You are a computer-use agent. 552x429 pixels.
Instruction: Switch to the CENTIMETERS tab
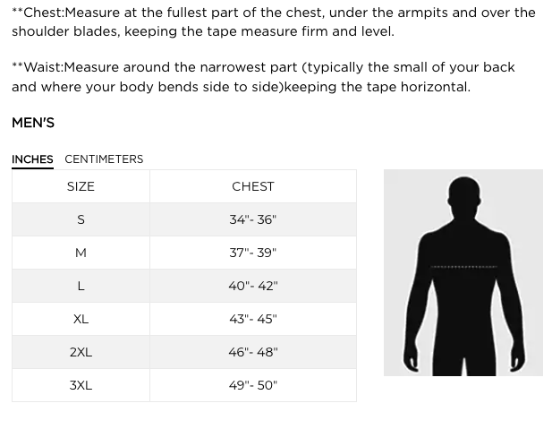104,159
